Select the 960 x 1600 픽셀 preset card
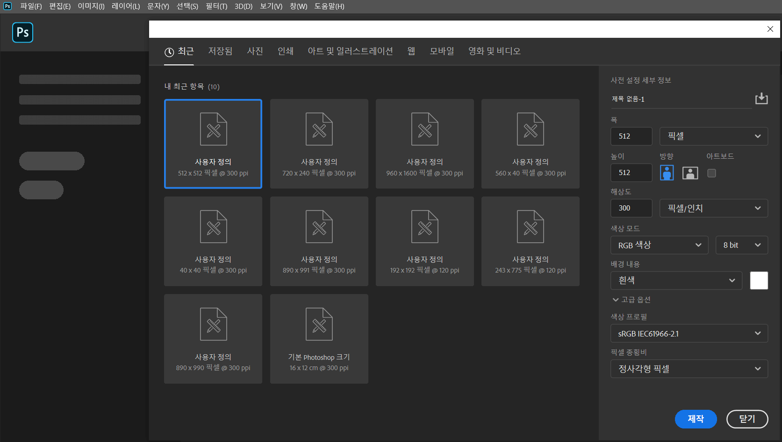This screenshot has height=442, width=782. (x=425, y=144)
